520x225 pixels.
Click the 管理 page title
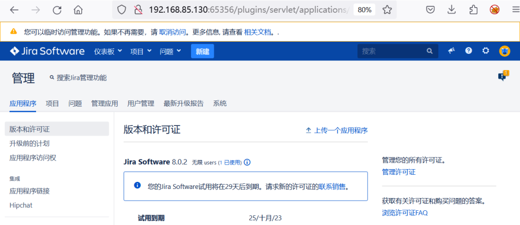[23, 78]
